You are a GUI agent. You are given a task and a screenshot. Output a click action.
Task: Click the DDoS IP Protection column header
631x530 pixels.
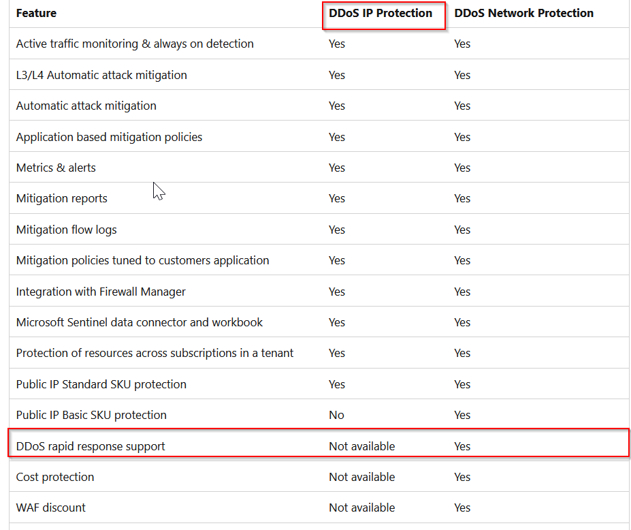click(381, 14)
